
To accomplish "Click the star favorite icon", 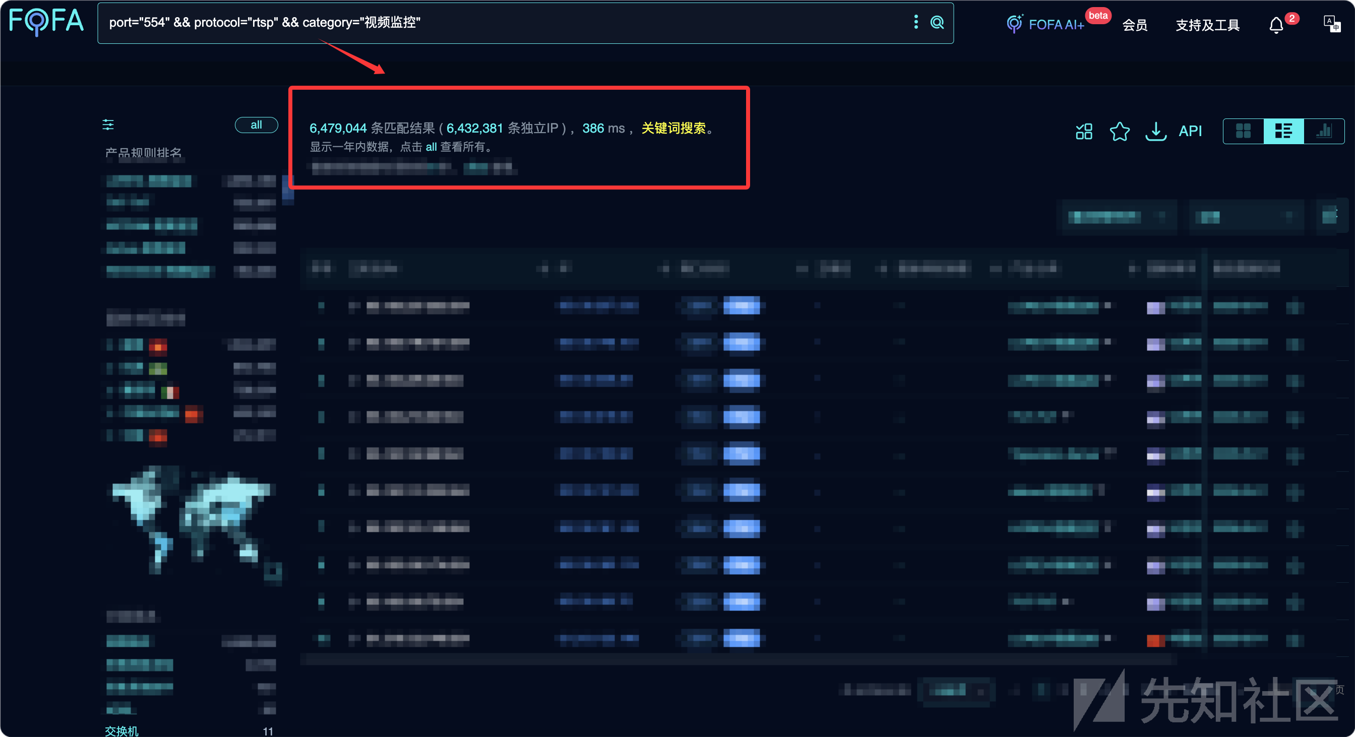I will coord(1120,131).
